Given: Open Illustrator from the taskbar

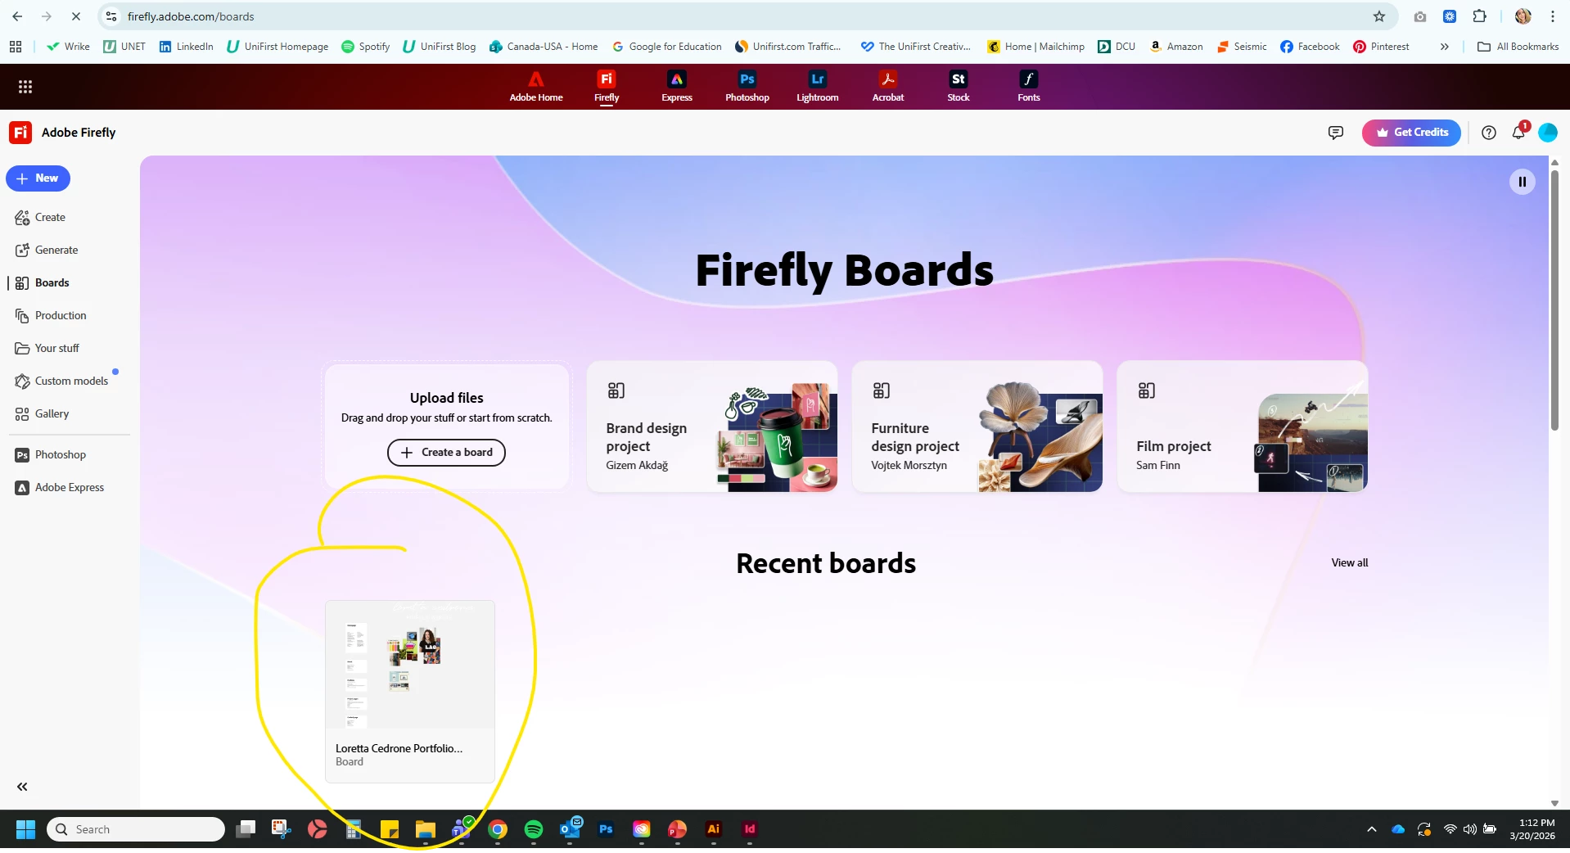Looking at the screenshot, I should tap(714, 830).
